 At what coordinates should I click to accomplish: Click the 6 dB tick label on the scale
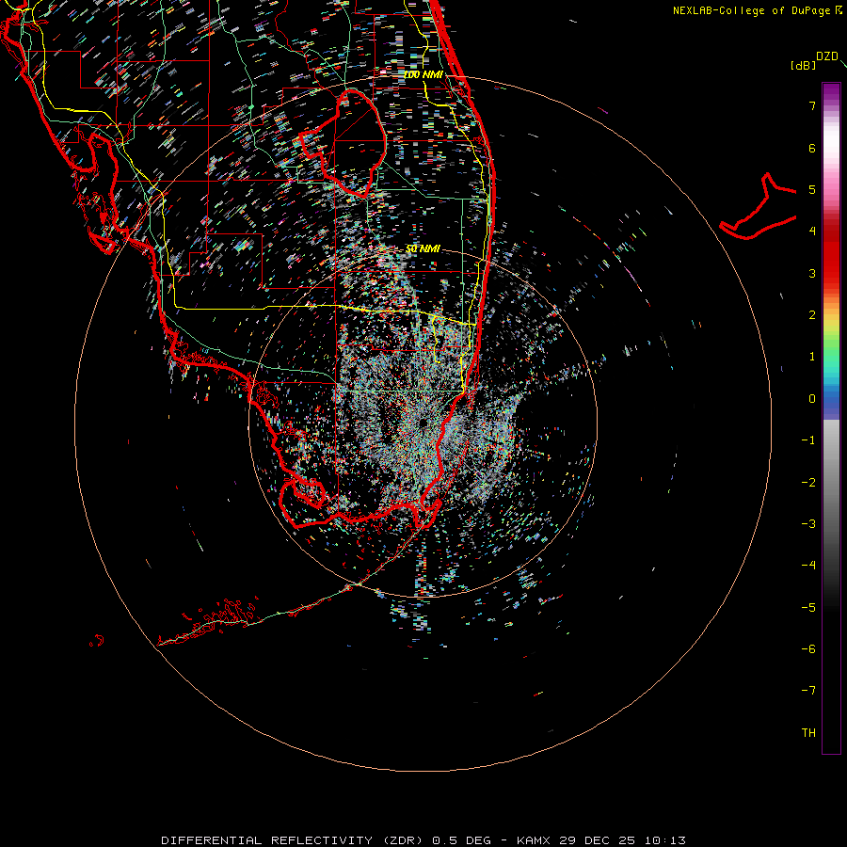(812, 148)
